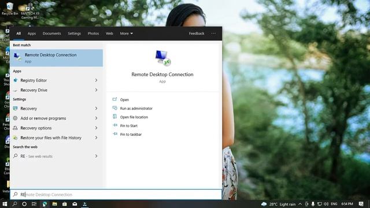Viewport: 370px width, 208px height.
Task: Expand the Restore your files arrow
Action: (97, 138)
